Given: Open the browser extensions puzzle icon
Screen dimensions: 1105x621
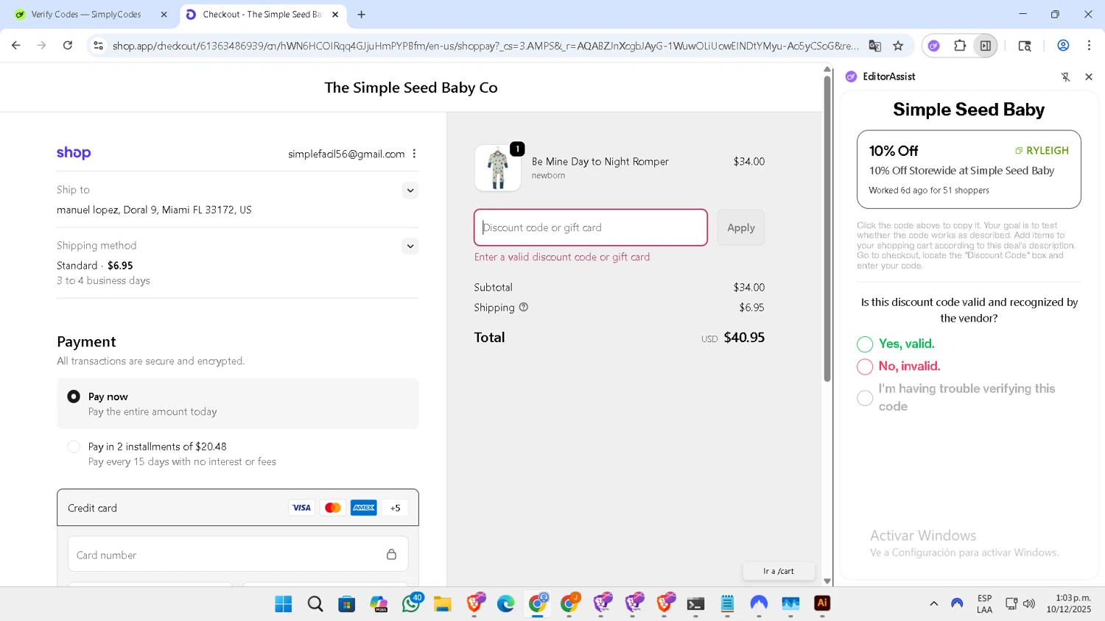Looking at the screenshot, I should point(960,46).
